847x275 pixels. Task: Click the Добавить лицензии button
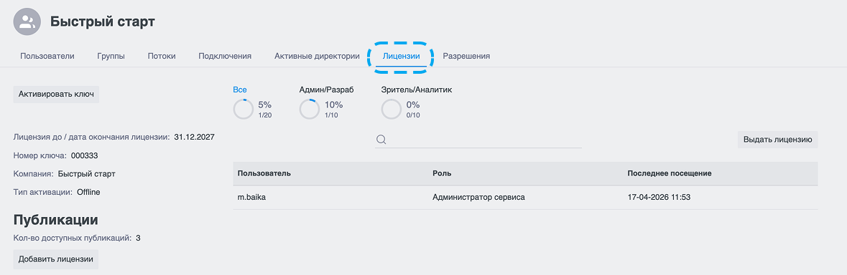55,259
